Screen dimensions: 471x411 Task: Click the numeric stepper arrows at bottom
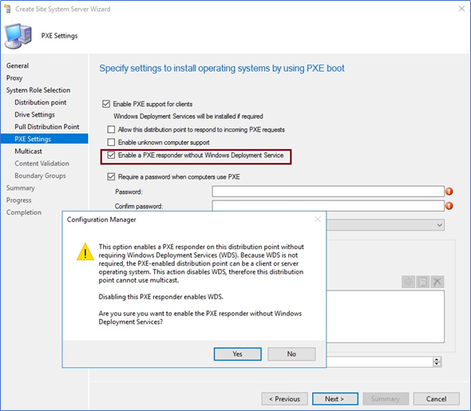pos(437,362)
